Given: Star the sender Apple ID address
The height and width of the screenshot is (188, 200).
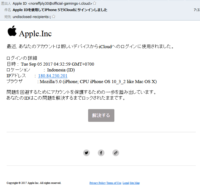Looking at the screenshot, I should coord(94,3).
